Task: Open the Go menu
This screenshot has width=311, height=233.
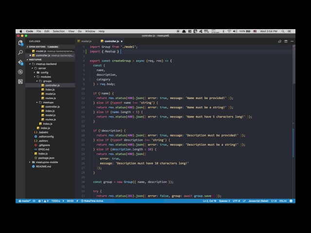Action: coord(80,31)
